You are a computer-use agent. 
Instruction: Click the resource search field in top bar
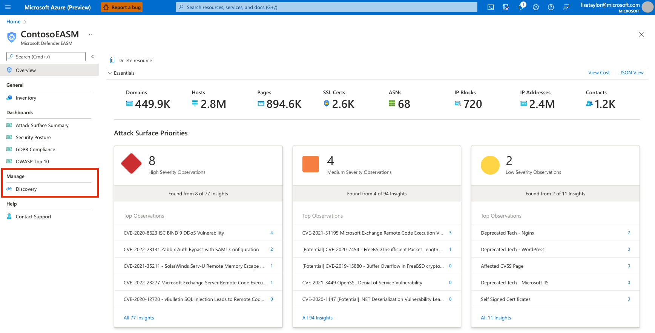coord(326,7)
